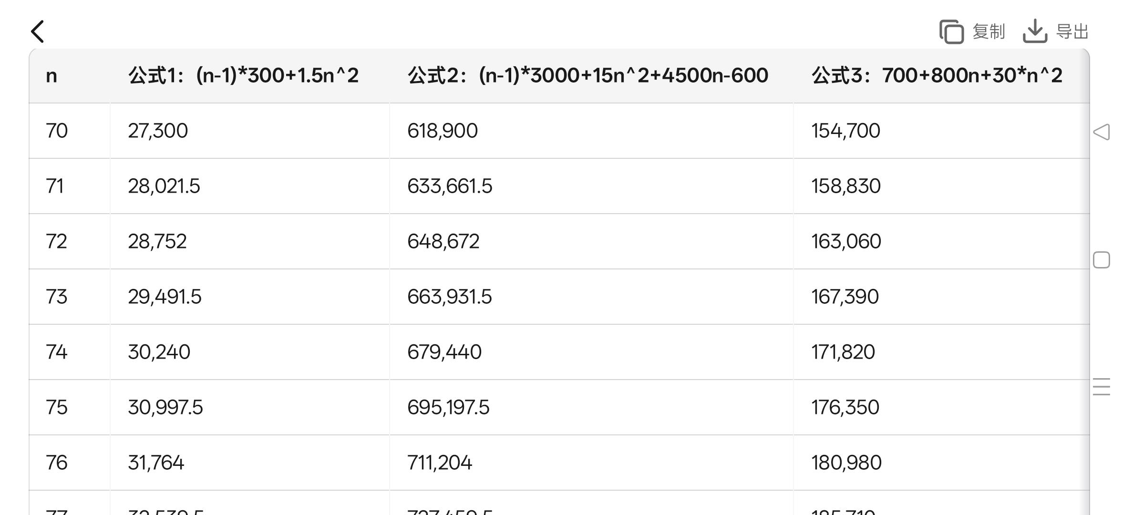The width and height of the screenshot is (1133, 515).
Task: Click the 导出 text label
Action: (1072, 32)
